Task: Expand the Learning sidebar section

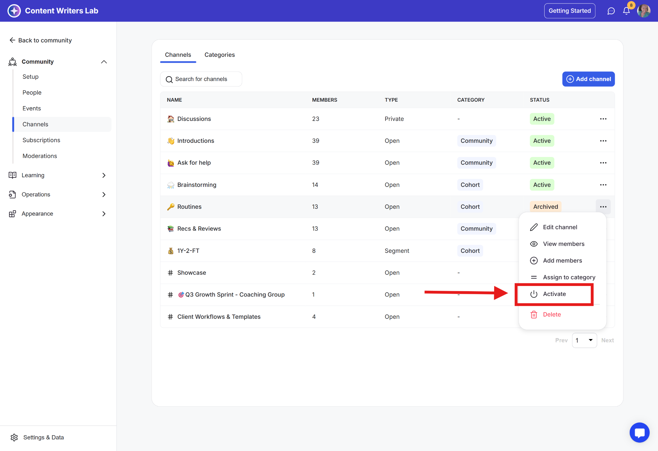Action: pos(104,175)
